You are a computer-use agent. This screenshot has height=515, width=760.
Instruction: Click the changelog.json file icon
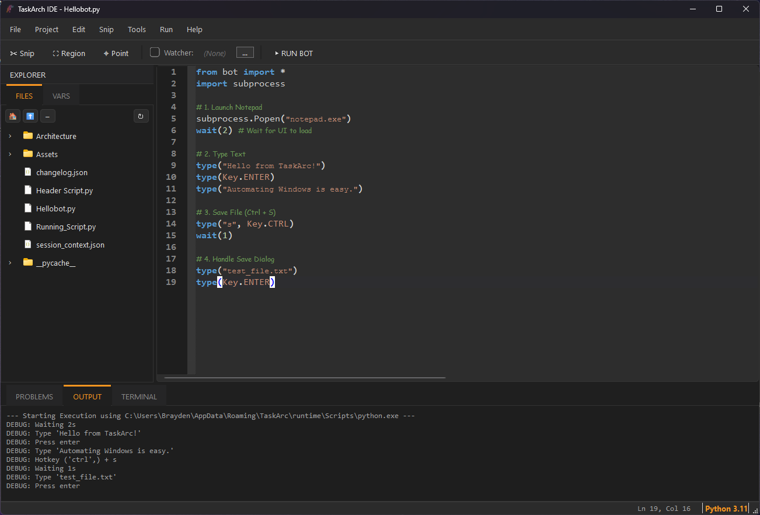pyautogui.click(x=28, y=172)
